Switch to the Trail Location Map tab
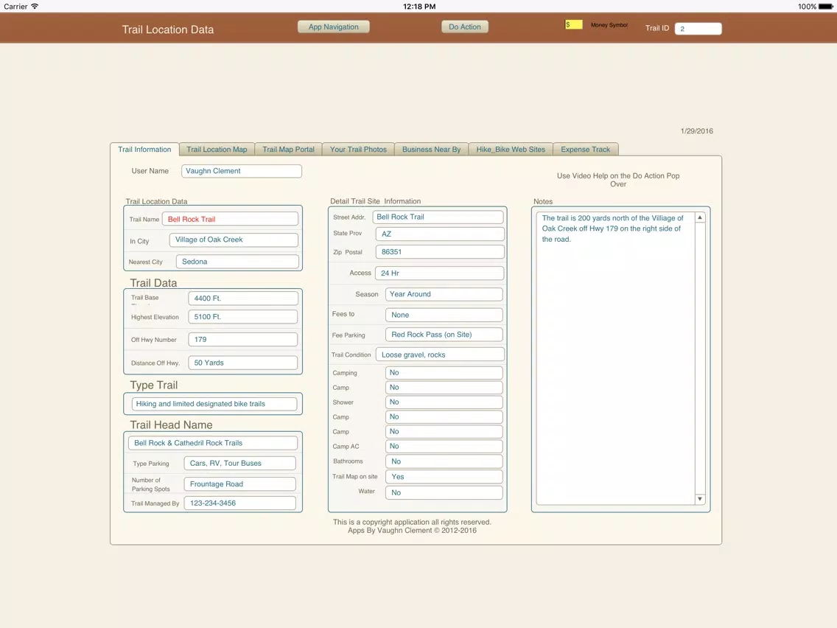Screen dimensions: 837x628 (217, 150)
